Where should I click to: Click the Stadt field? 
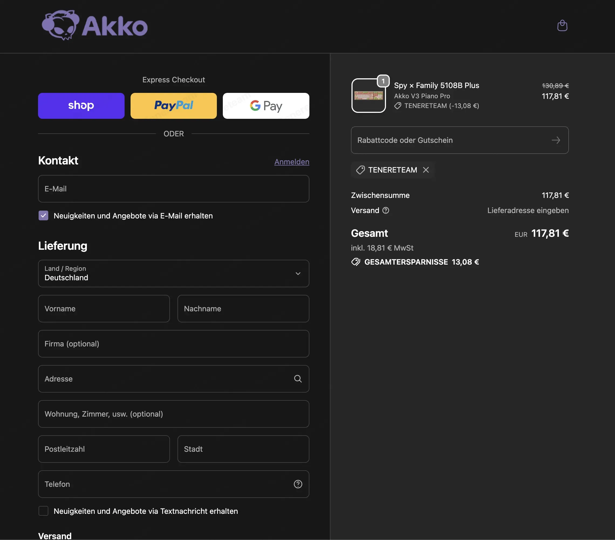pyautogui.click(x=243, y=449)
